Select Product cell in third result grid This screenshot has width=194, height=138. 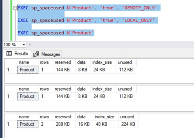tap(28, 124)
